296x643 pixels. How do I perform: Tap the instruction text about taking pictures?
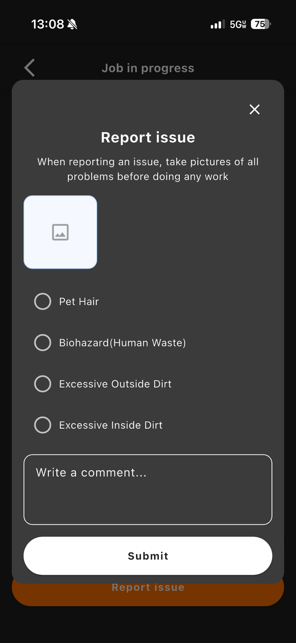148,169
